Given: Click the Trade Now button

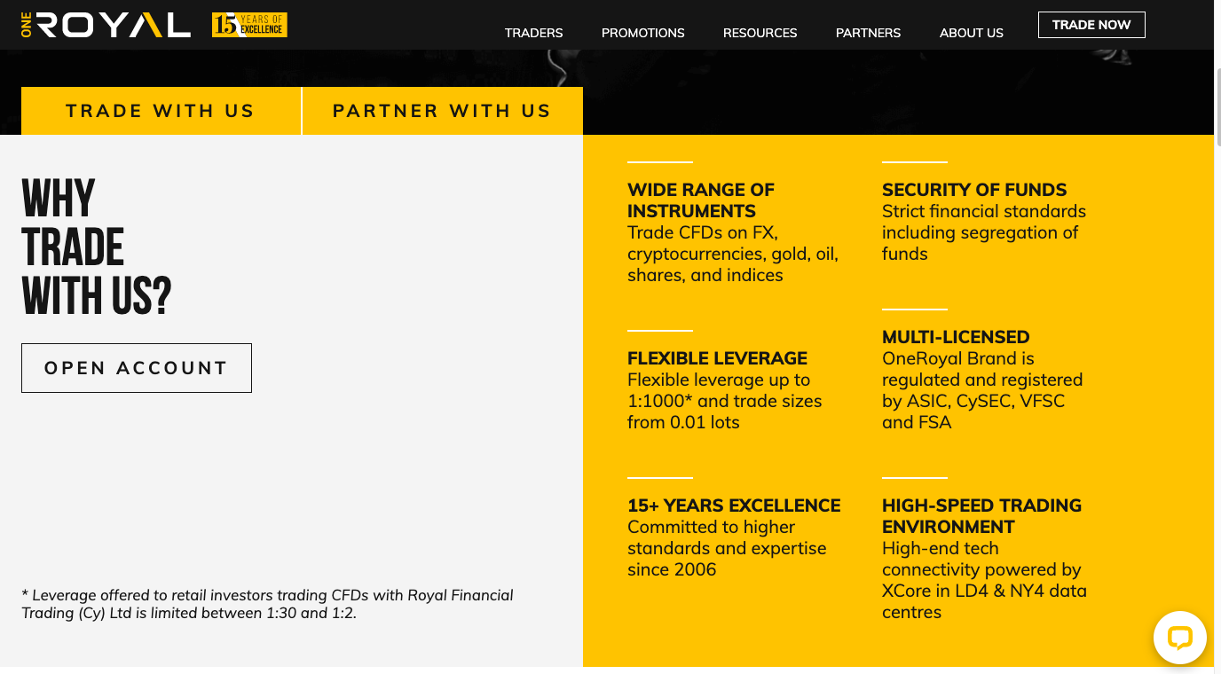Looking at the screenshot, I should point(1091,25).
